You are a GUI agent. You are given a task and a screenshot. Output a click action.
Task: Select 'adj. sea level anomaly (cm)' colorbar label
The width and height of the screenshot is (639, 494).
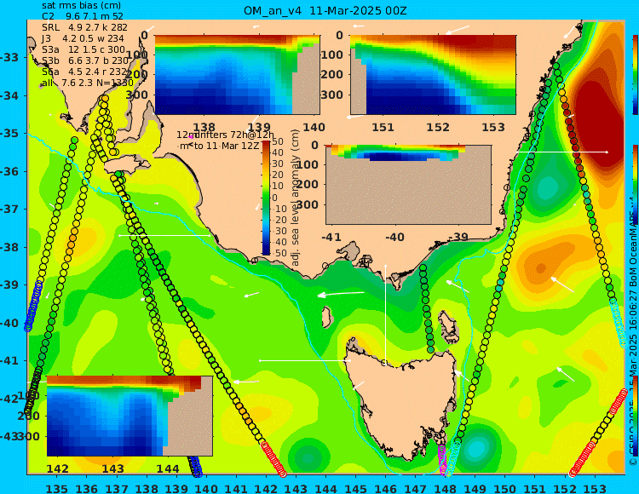click(x=296, y=198)
